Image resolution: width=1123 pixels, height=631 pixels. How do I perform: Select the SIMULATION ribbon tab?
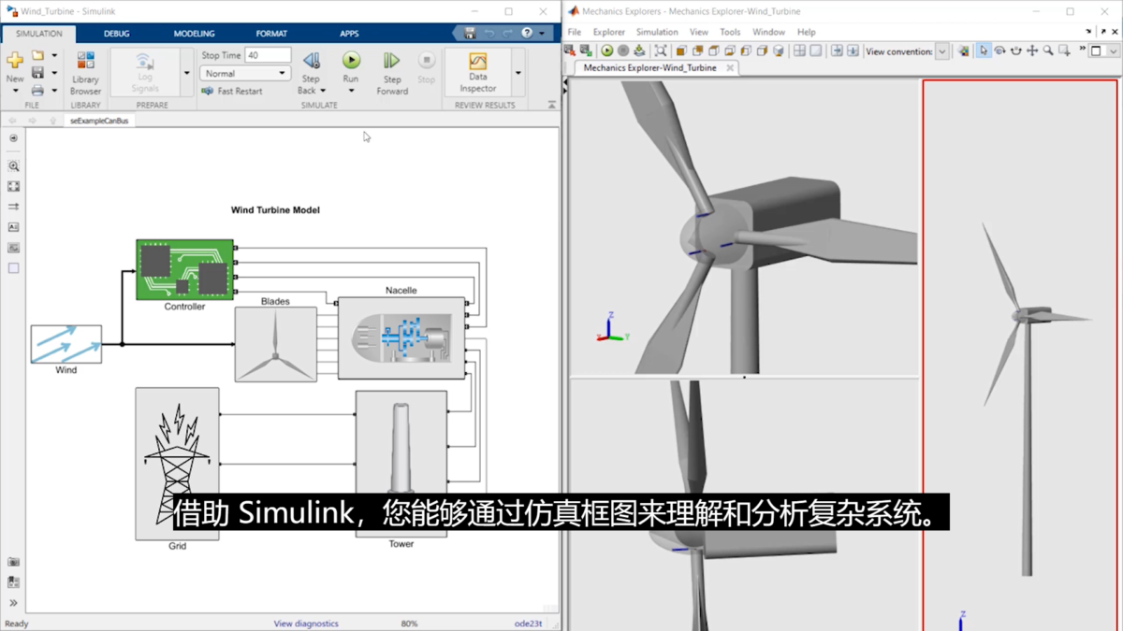tap(39, 34)
